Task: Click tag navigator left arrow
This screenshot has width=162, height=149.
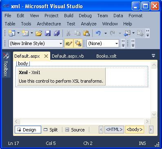Action: point(101,130)
